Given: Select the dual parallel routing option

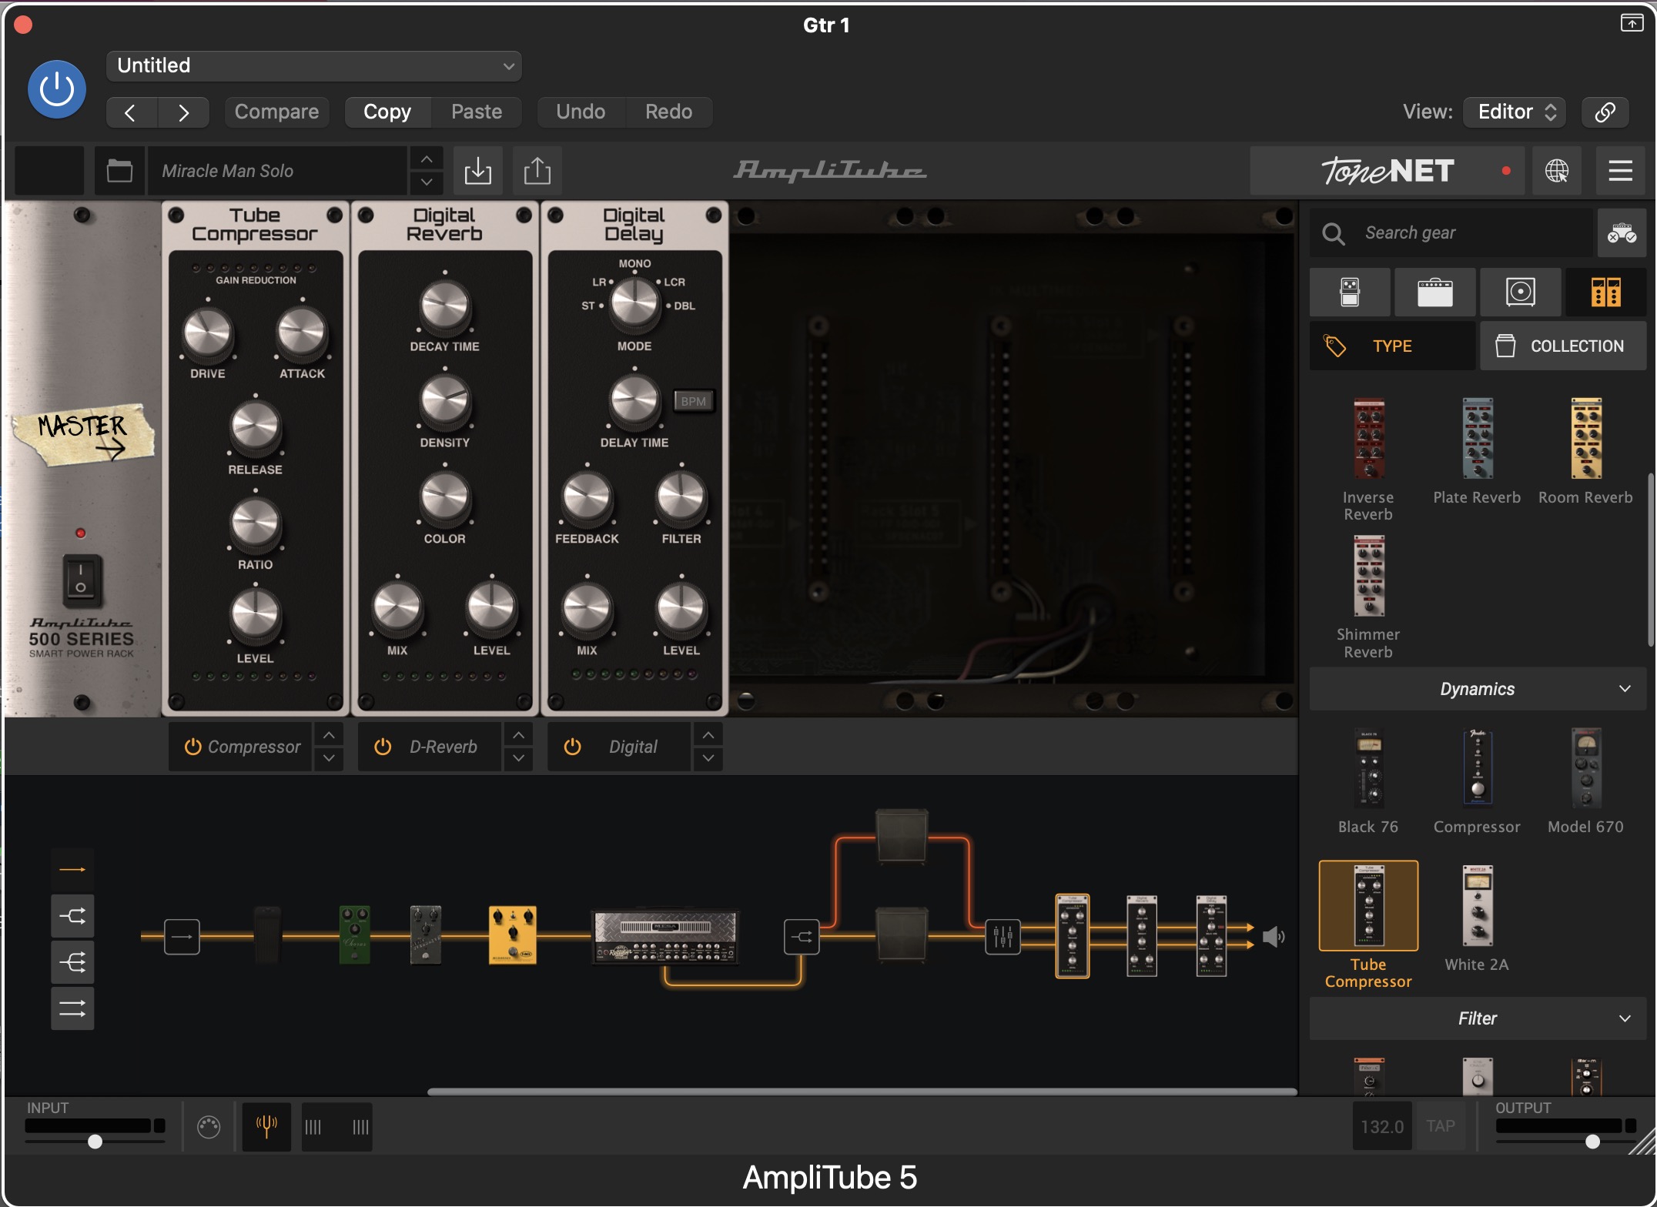Looking at the screenshot, I should [72, 1008].
